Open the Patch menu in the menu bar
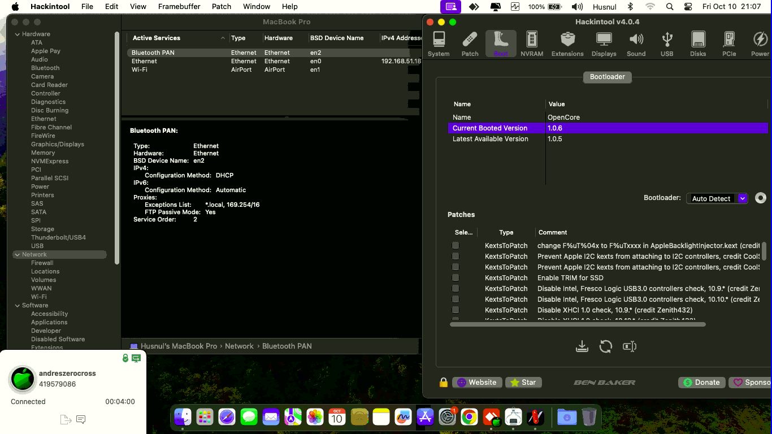Viewport: 772px width, 434px height. [x=222, y=7]
